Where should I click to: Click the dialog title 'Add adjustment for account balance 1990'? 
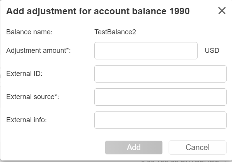[98, 11]
